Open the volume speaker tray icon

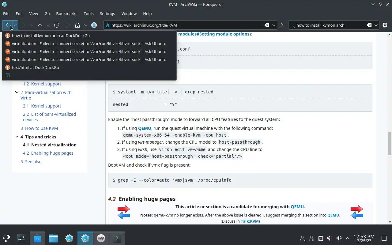click(x=339, y=238)
